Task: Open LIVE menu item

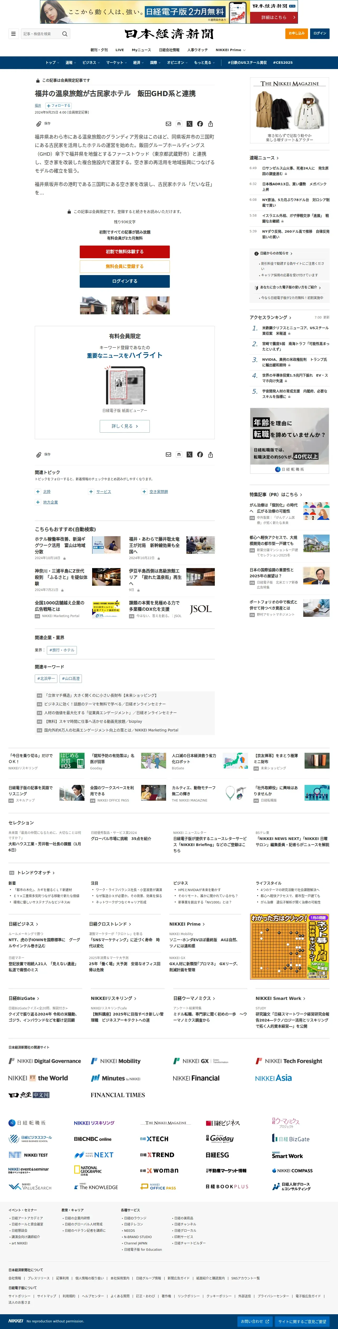Action: point(120,50)
